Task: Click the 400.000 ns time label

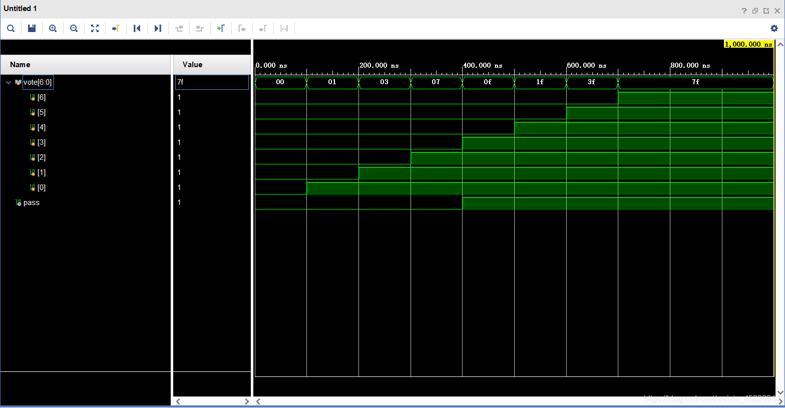Action: (483, 66)
